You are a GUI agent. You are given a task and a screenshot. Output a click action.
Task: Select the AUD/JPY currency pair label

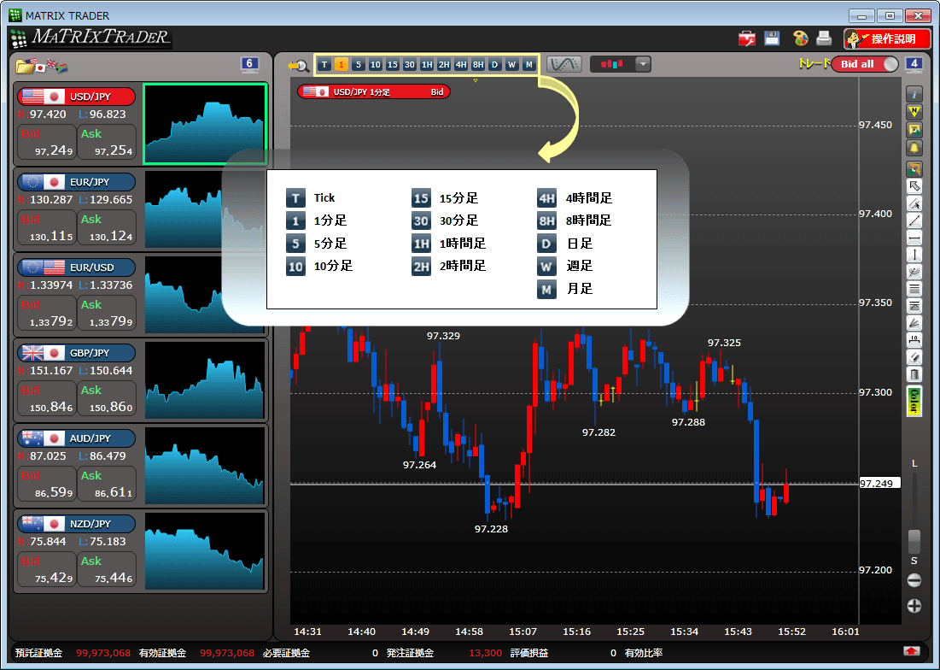(x=77, y=438)
